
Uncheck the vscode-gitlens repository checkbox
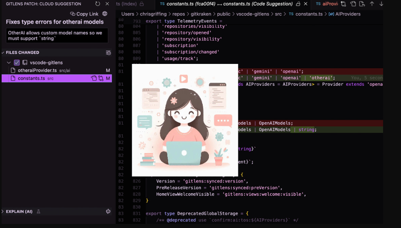[x=17, y=63]
